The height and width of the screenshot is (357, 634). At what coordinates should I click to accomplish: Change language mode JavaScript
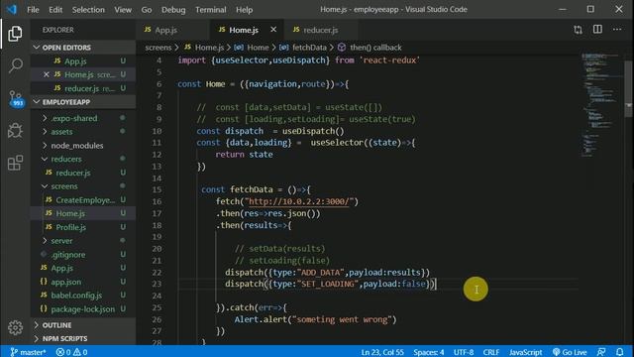[x=525, y=352]
